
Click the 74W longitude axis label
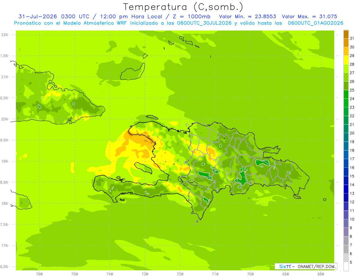tap(110, 274)
